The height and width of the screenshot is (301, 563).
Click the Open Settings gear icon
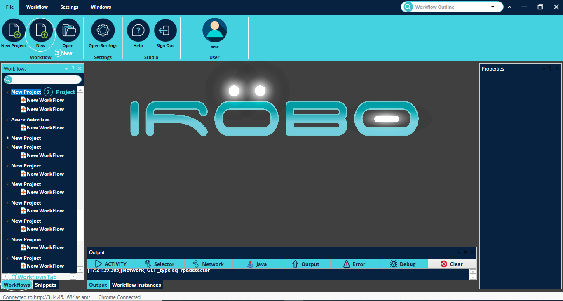(103, 31)
